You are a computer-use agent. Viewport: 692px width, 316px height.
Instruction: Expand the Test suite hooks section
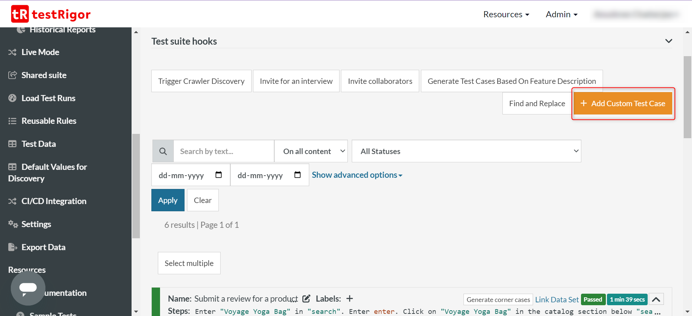(x=669, y=41)
